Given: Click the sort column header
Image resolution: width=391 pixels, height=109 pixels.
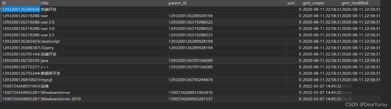Looking at the screenshot, I should [x=294, y=3].
